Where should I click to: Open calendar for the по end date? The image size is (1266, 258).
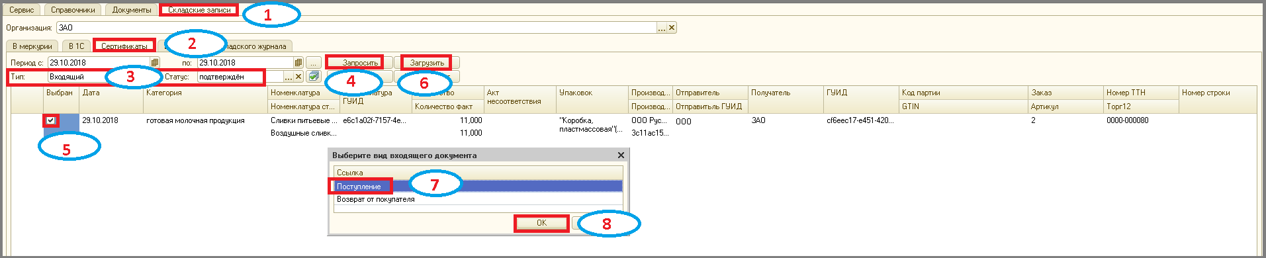click(x=298, y=63)
